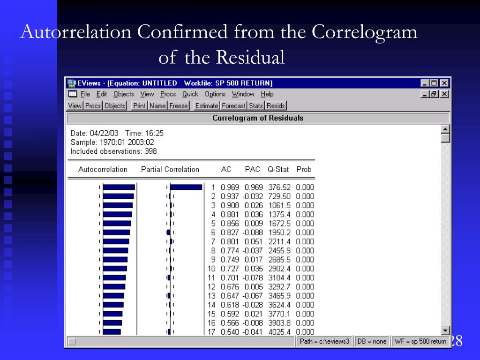This screenshot has width=480, height=360.
Task: Click the Name toolbar button
Action: tap(157, 105)
